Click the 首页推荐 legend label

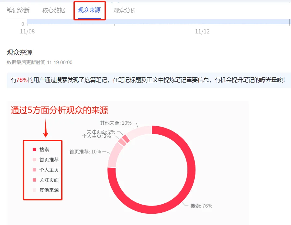coord(49,160)
